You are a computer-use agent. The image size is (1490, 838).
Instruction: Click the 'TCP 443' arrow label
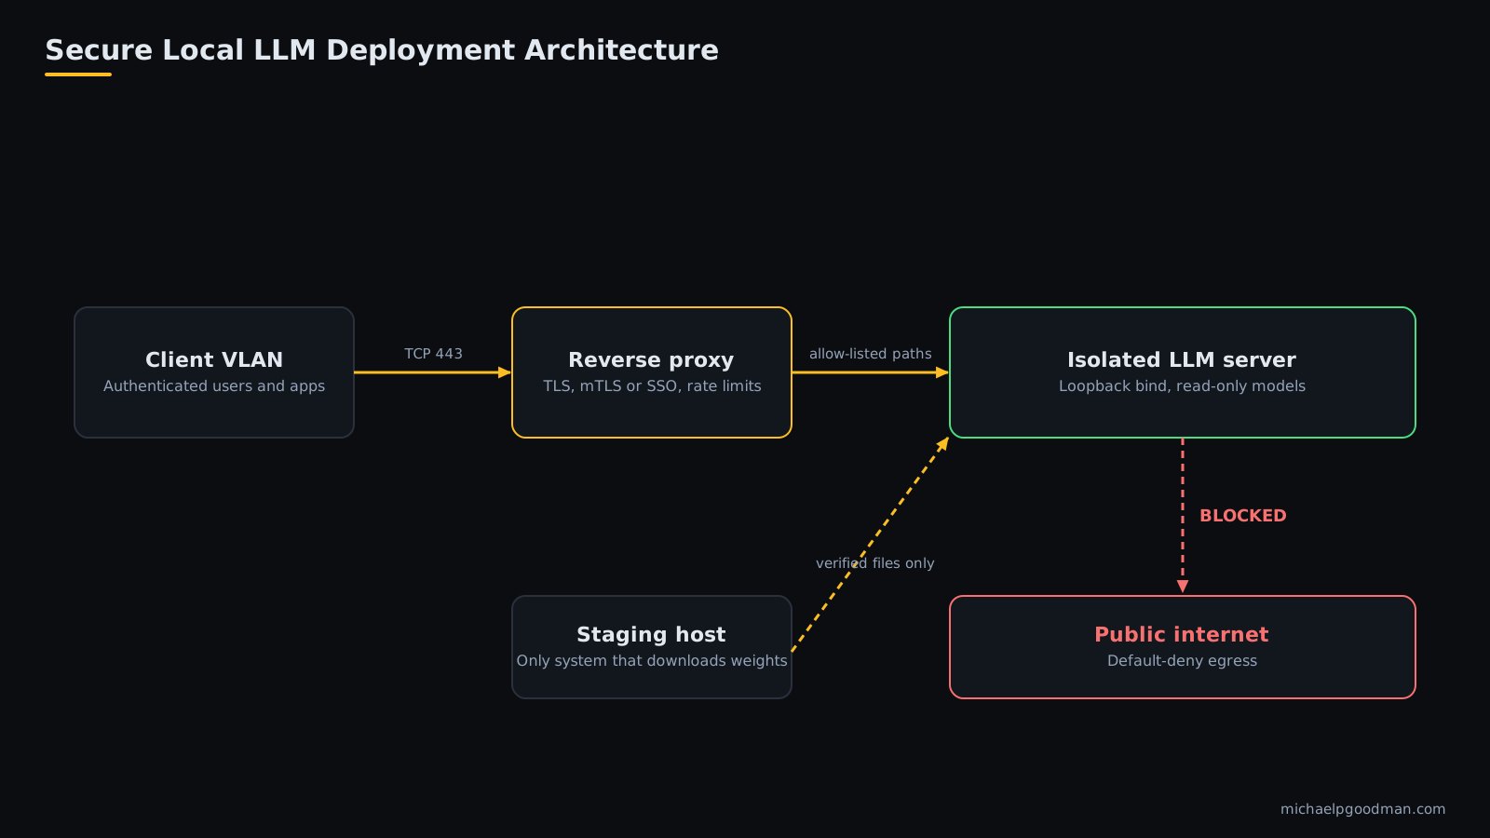click(x=433, y=354)
